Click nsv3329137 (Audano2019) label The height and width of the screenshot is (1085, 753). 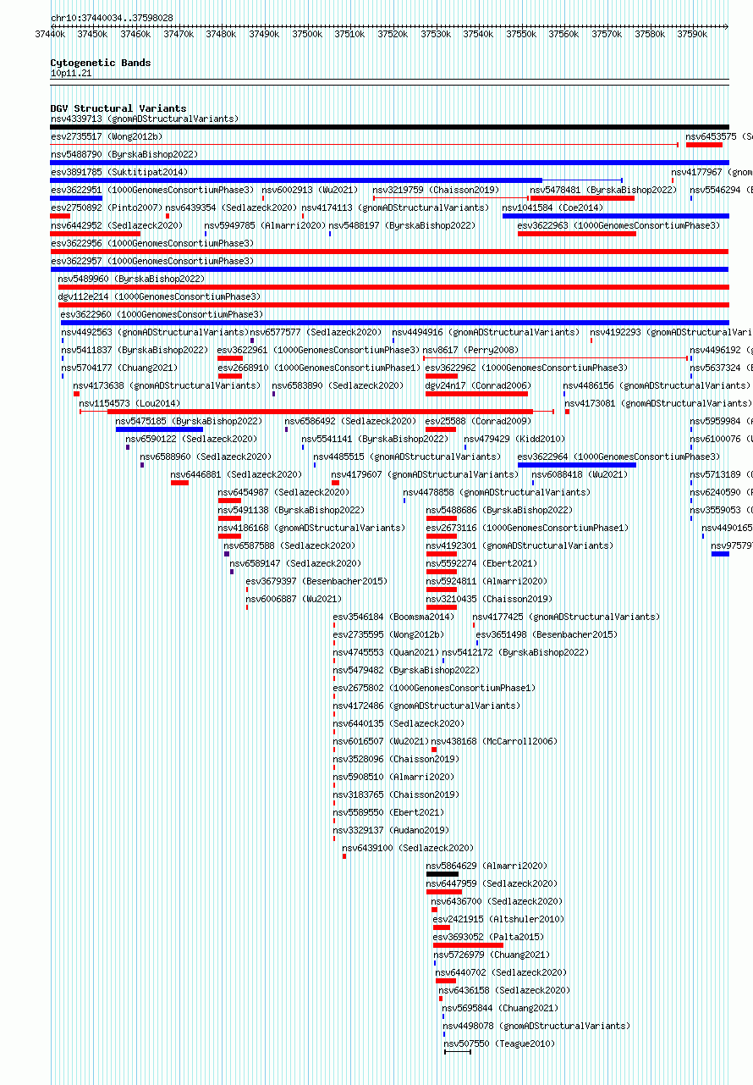(391, 830)
